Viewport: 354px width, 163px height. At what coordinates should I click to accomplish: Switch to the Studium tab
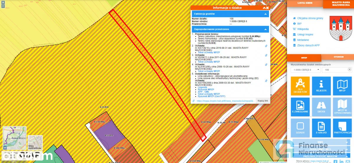coord(338,57)
